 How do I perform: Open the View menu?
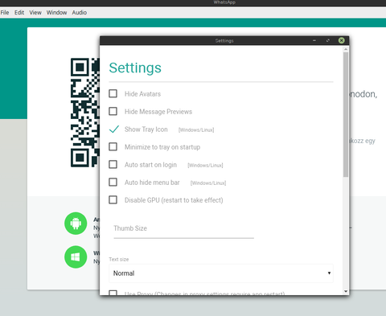[x=35, y=13]
